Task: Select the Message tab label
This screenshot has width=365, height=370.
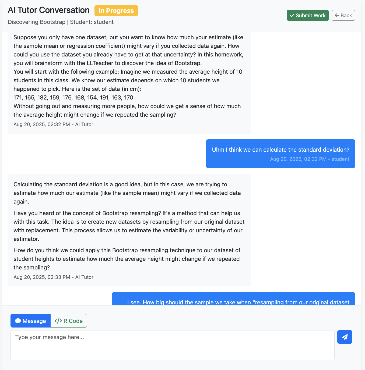Action: pyautogui.click(x=34, y=321)
